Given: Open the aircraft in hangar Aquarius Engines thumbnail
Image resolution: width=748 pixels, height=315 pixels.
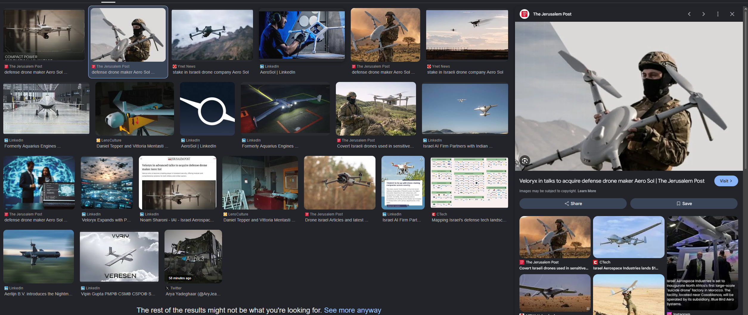Looking at the screenshot, I should tap(46, 109).
